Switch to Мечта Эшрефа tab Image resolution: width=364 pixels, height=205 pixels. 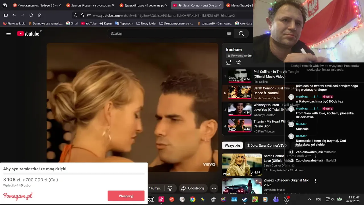click(x=239, y=5)
